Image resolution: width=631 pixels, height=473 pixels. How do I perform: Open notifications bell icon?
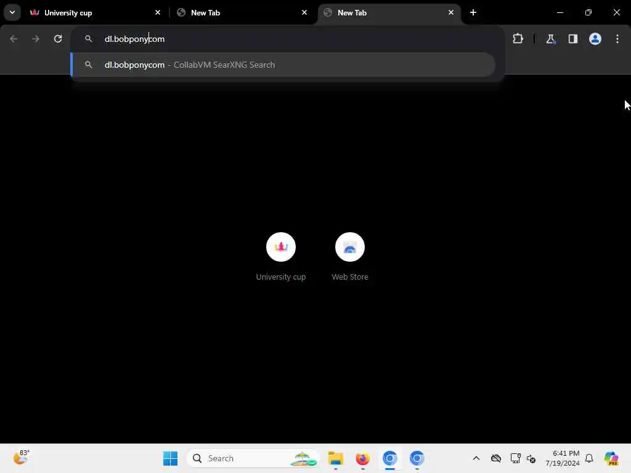(x=589, y=458)
